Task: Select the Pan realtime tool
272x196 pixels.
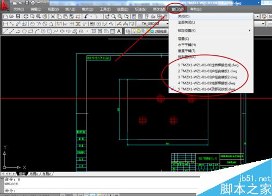Action: [x=107, y=16]
